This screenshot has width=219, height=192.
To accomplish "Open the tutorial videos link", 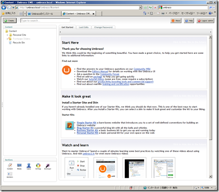I will click(96, 79).
